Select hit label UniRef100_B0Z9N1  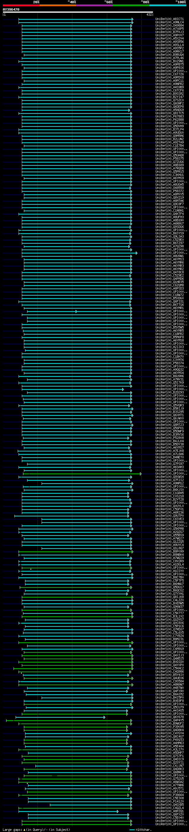tap(170, 61)
